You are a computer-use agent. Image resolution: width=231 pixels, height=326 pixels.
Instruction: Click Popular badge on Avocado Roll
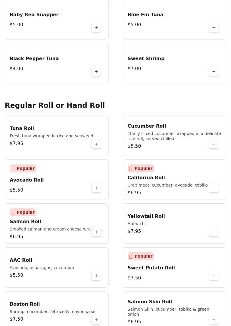click(23, 169)
